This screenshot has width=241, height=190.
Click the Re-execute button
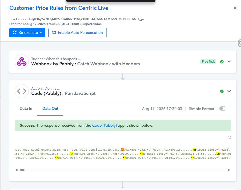pyautogui.click(x=27, y=33)
